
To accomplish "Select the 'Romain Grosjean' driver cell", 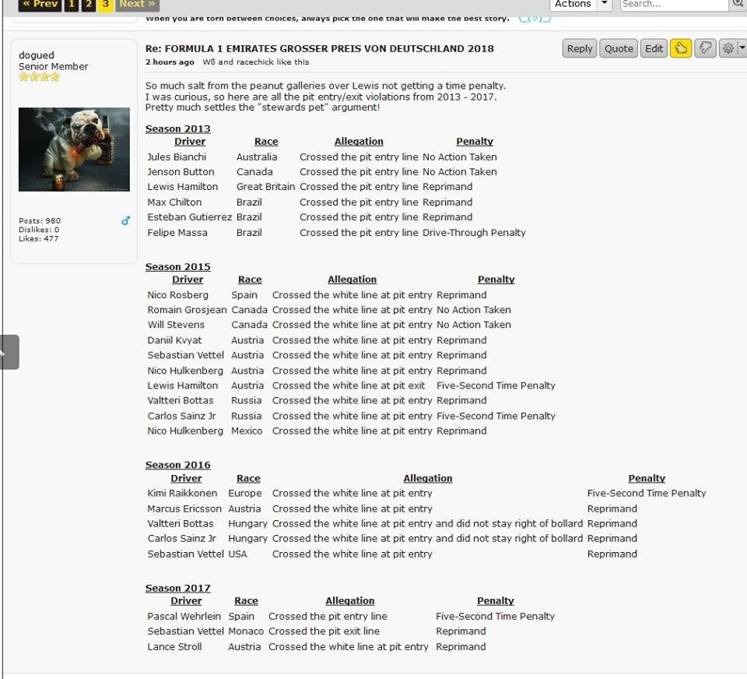I will (x=187, y=310).
